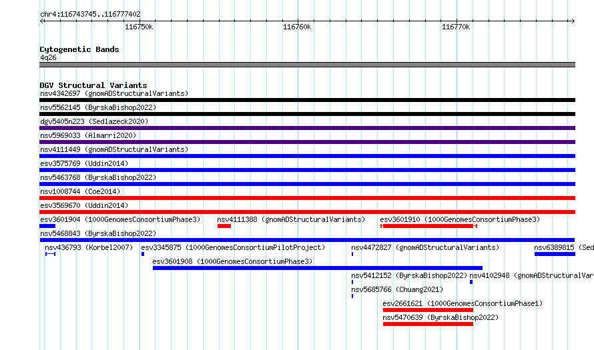Select nsv1008744 Coe2014 label
594x350 pixels.
tap(80, 191)
